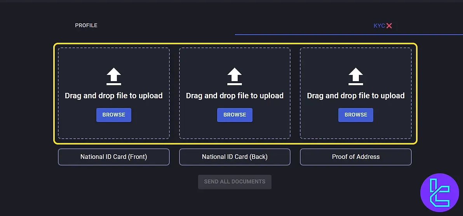Select the Proof of Address label
Screen dimensions: 463x216
pos(356,157)
